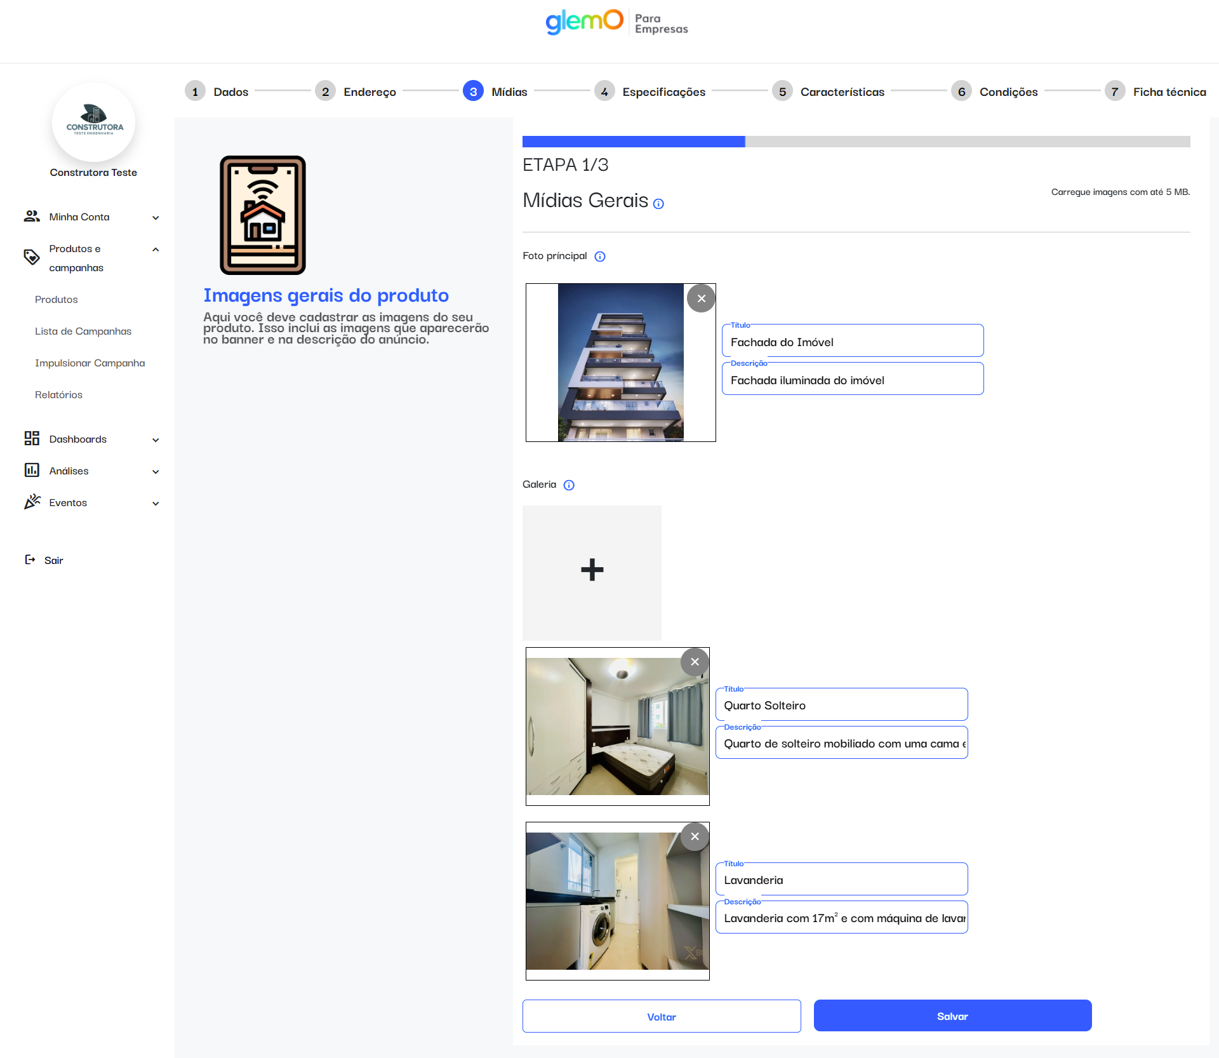Remove the Lavanderia gallery photo

click(x=695, y=836)
